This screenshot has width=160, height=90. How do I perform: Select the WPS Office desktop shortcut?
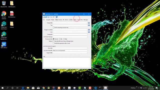point(4,45)
